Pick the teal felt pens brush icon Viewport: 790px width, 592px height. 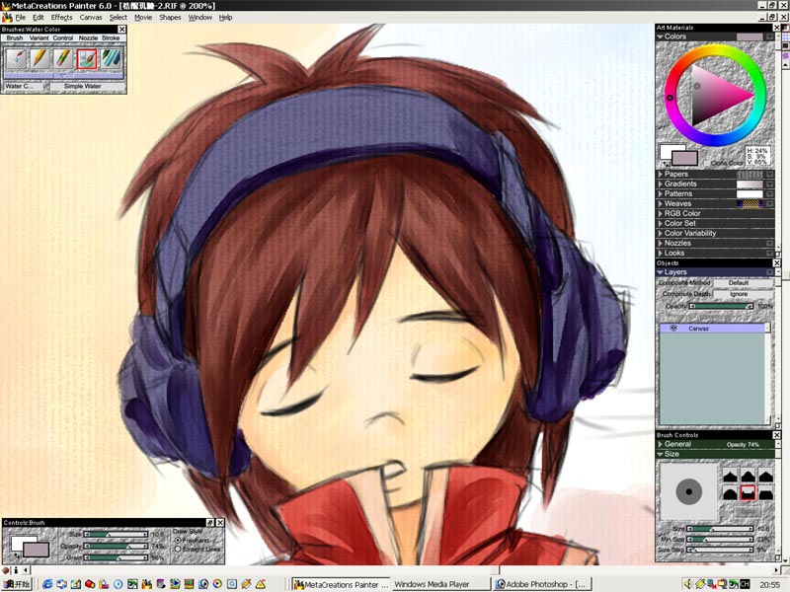[111, 60]
